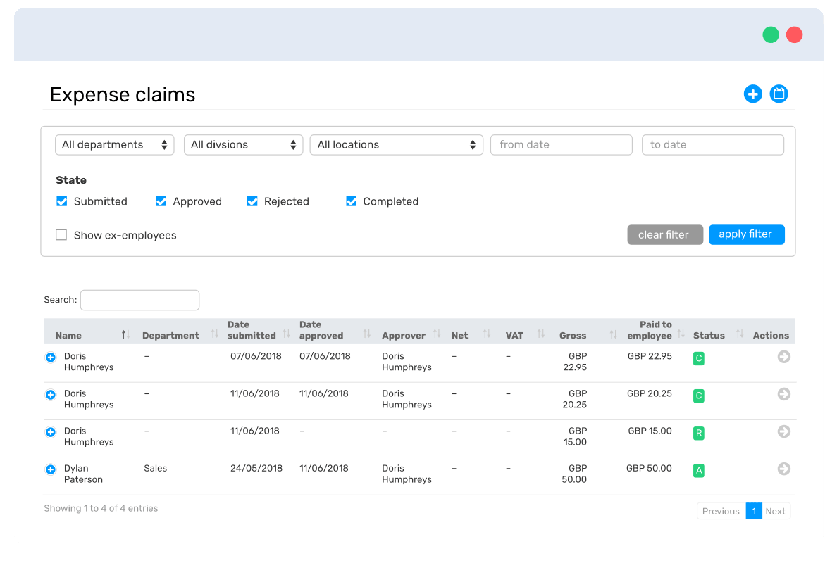Open action arrow for GBP 22.95 claim

783,357
